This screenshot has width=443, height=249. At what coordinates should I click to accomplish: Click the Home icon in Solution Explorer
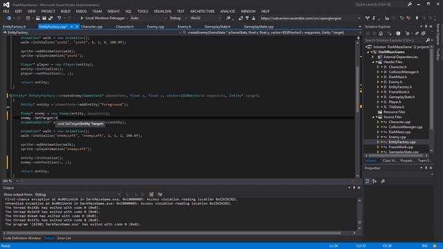pyautogui.click(x=381, y=33)
